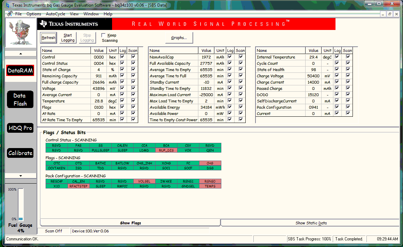
Task: Click the RFACTSTEP pack configuration bit
Action: pos(78,186)
